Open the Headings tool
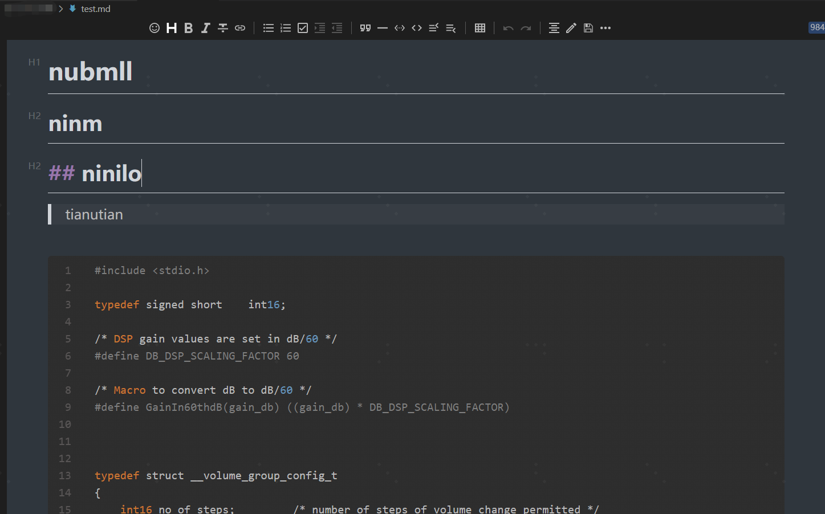This screenshot has width=825, height=514. pyautogui.click(x=172, y=28)
